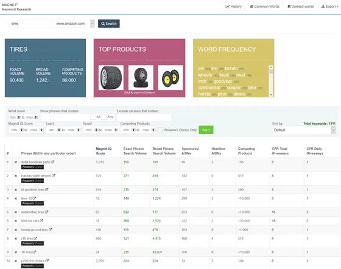Viewport: 341px width, 269px height.
Task: Open the second stacked tire product thumbnail
Action: [141, 77]
